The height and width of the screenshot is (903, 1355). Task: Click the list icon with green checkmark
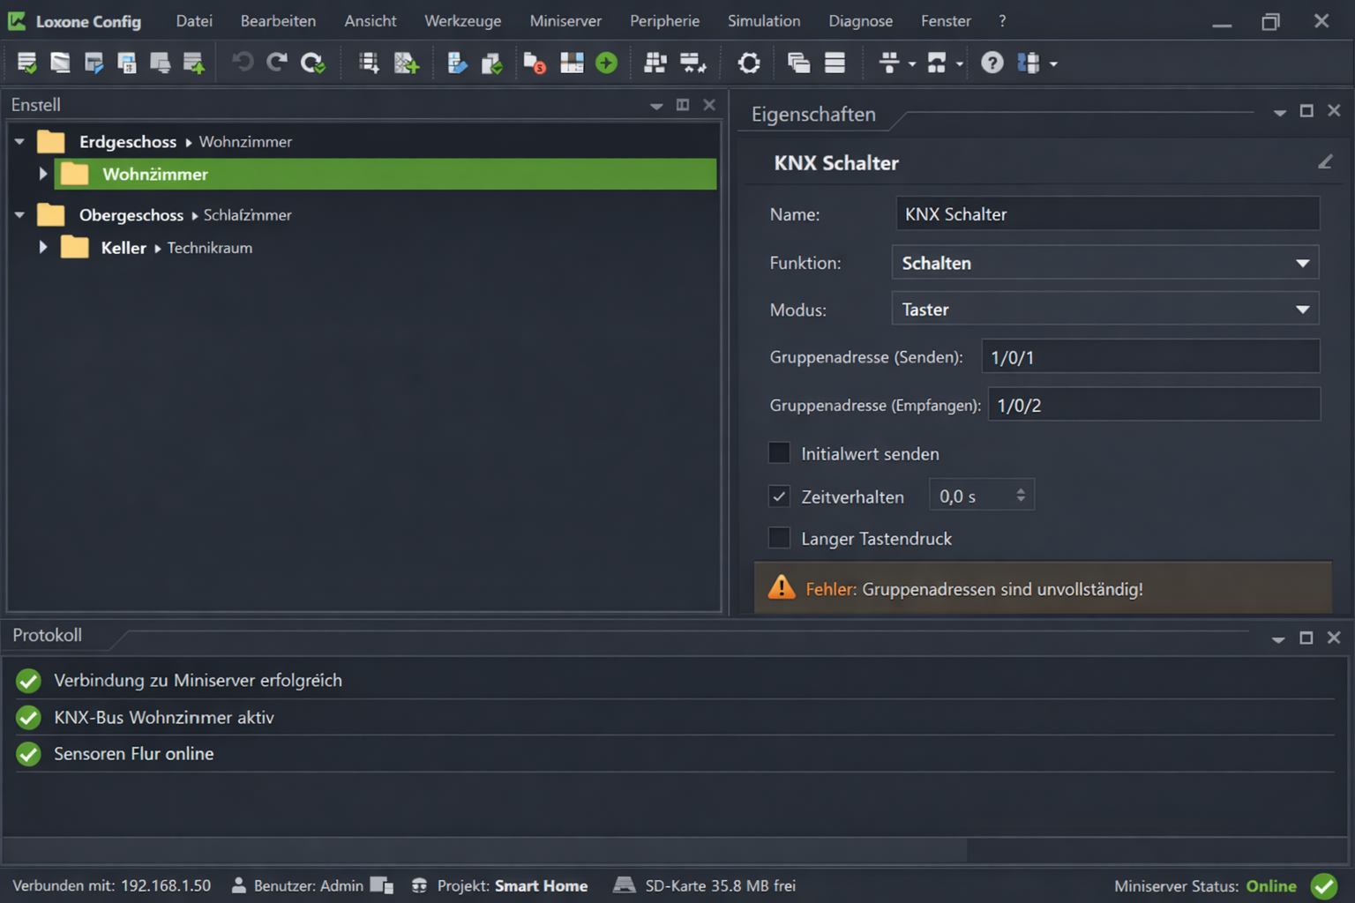(x=27, y=63)
